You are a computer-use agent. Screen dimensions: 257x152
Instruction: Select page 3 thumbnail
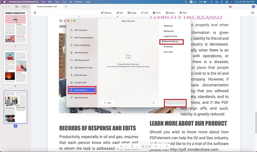(15, 107)
